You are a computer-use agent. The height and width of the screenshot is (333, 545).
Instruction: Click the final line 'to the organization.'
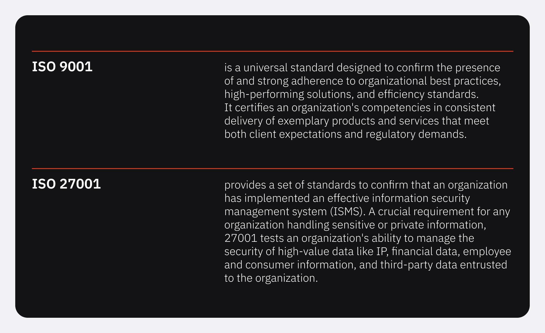pyautogui.click(x=271, y=278)
